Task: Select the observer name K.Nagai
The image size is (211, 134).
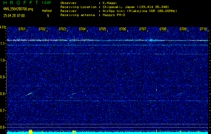Action: tap(110, 3)
